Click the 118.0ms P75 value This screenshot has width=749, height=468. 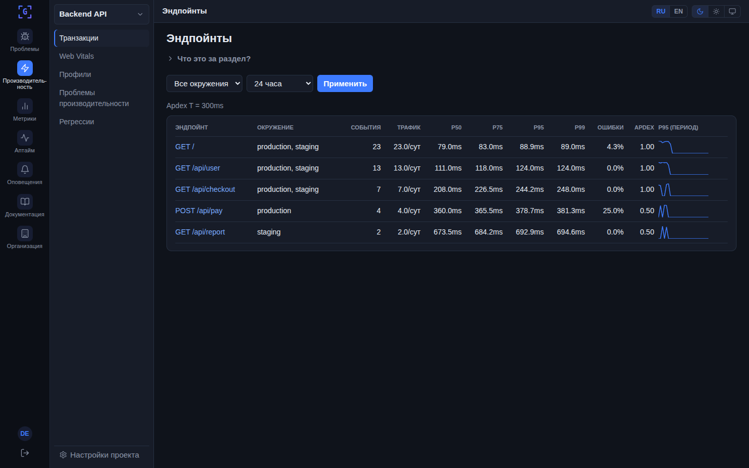pyautogui.click(x=489, y=168)
